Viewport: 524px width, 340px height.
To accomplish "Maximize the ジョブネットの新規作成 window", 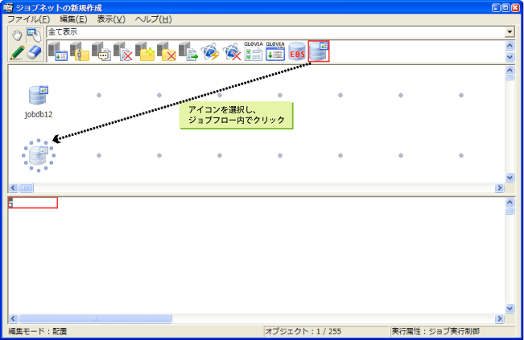I will (x=506, y=8).
